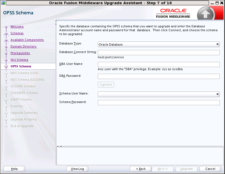This screenshot has width=225, height=174.
Task: Click the Help button
Action: tap(14, 169)
